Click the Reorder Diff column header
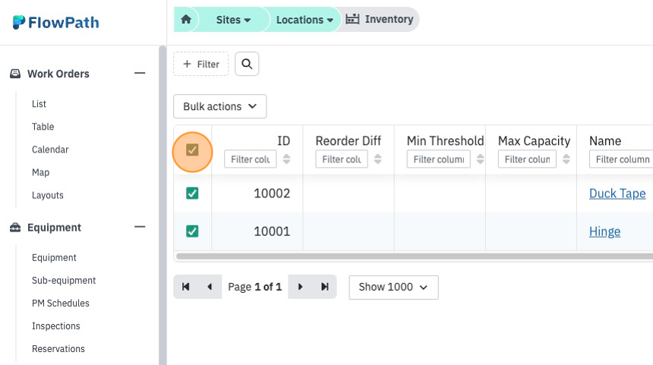The image size is (653, 365). pos(349,140)
